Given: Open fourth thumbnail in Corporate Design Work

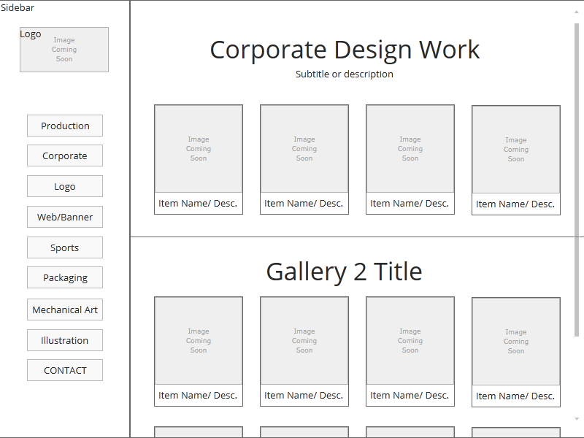Looking at the screenshot, I should point(516,150).
